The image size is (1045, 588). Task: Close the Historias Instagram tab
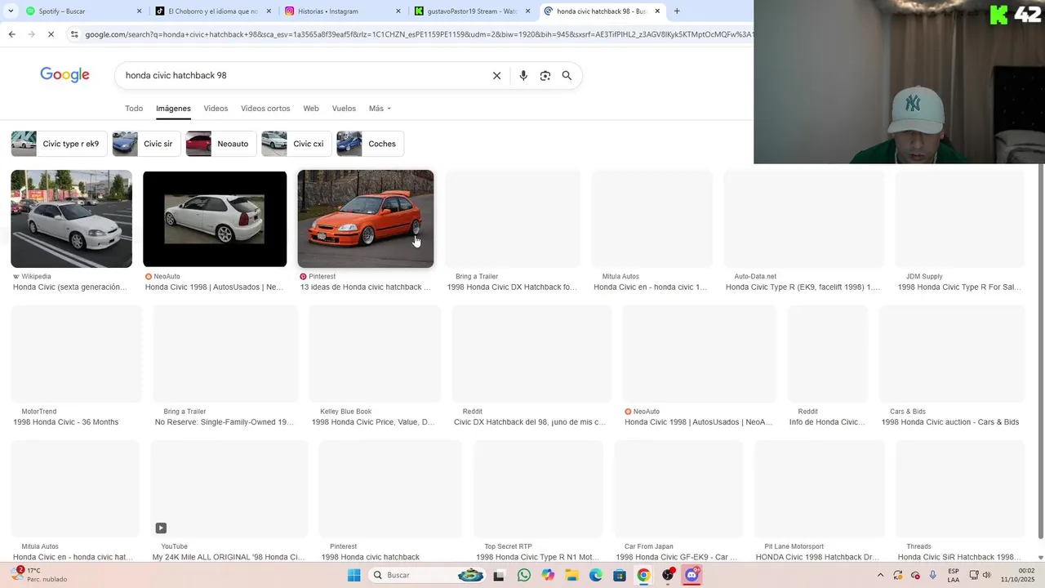[398, 11]
